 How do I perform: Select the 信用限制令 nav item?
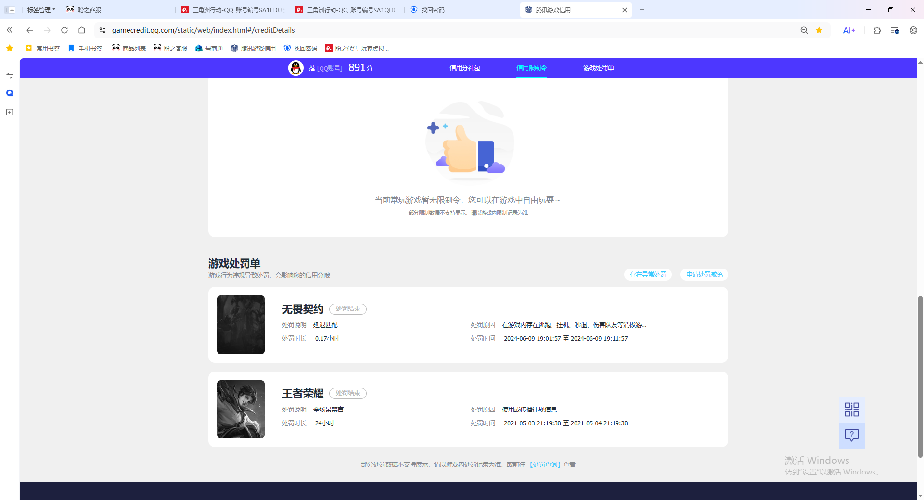point(532,68)
